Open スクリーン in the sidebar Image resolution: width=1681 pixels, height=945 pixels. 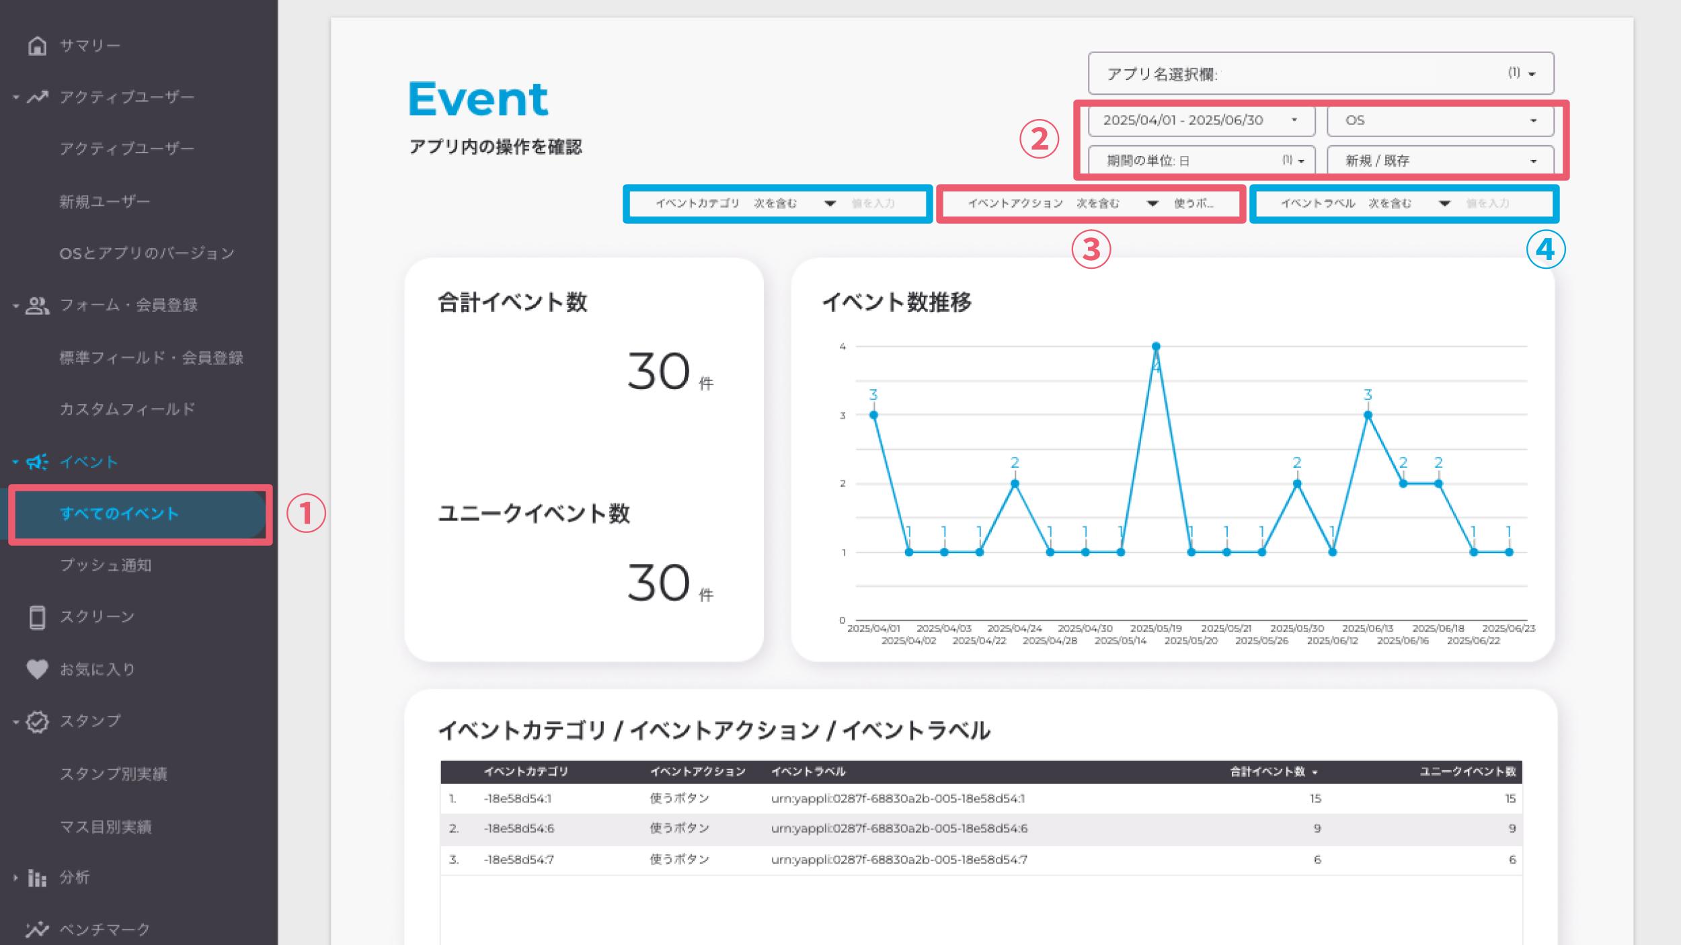pyautogui.click(x=97, y=617)
